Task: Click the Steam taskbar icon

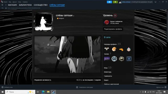Action: (x=53, y=92)
